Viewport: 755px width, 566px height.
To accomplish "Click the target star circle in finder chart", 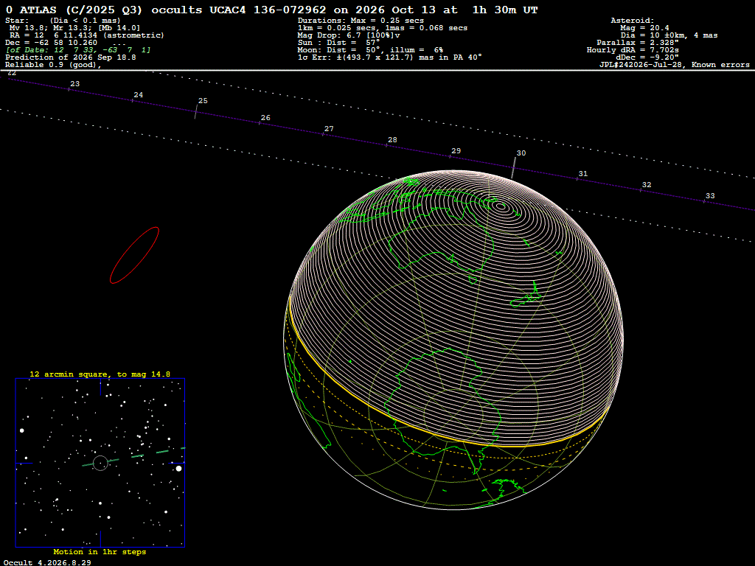I will 100,463.
